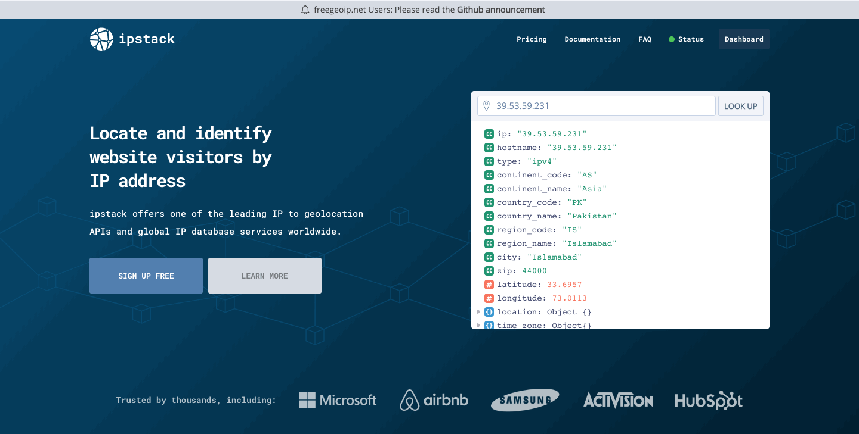Click the green status dot icon

(672, 39)
